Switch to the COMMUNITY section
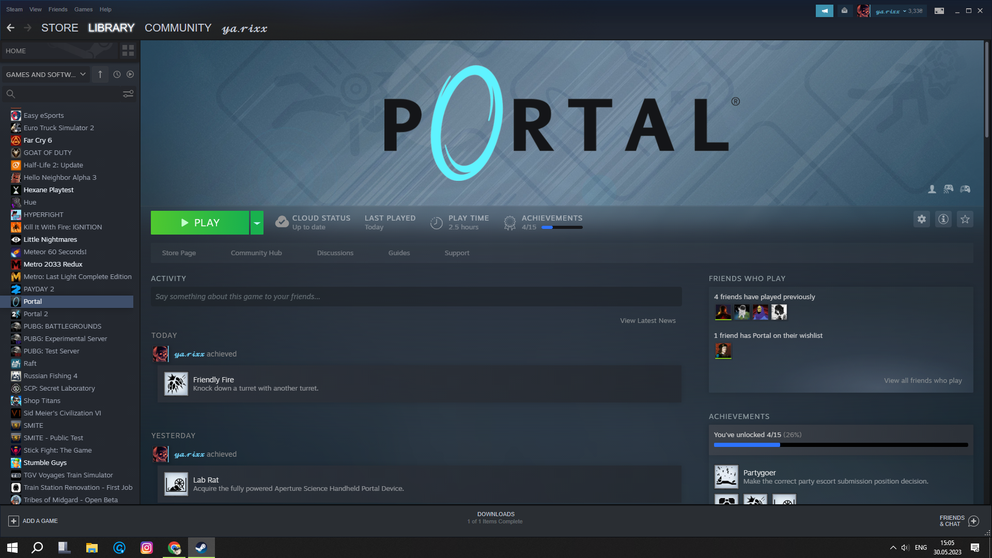The width and height of the screenshot is (992, 558). (178, 28)
